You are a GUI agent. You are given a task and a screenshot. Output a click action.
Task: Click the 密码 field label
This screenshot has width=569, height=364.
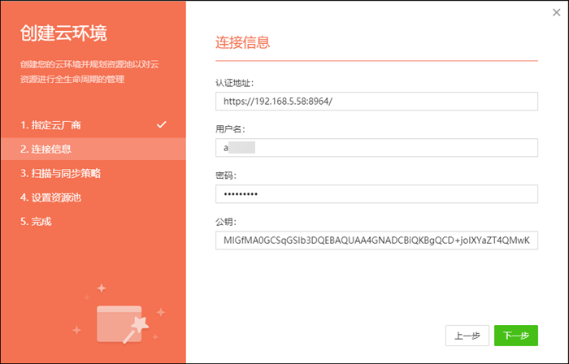click(225, 175)
